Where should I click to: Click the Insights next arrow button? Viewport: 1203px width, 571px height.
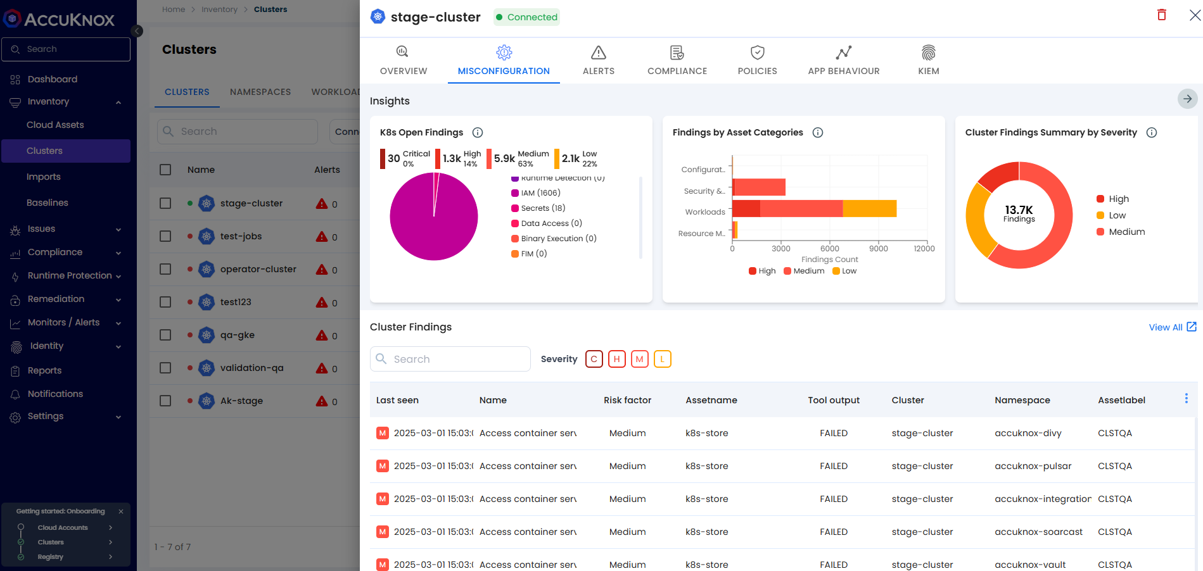[1187, 99]
